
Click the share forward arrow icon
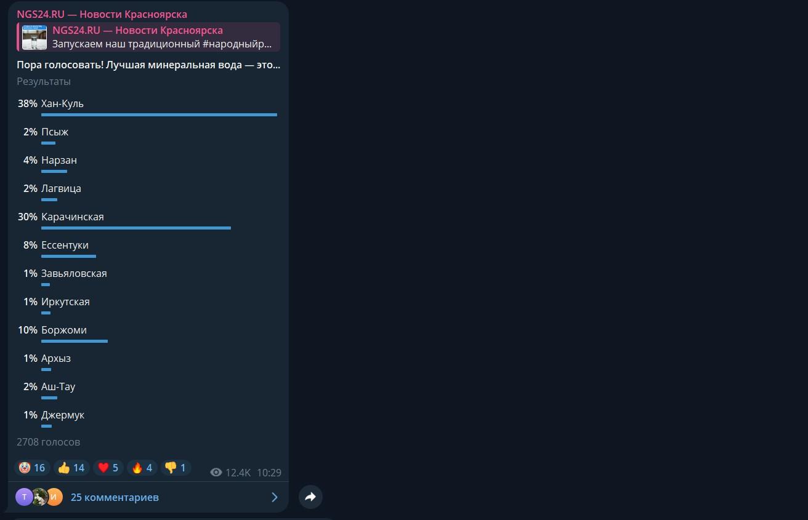[x=310, y=497]
